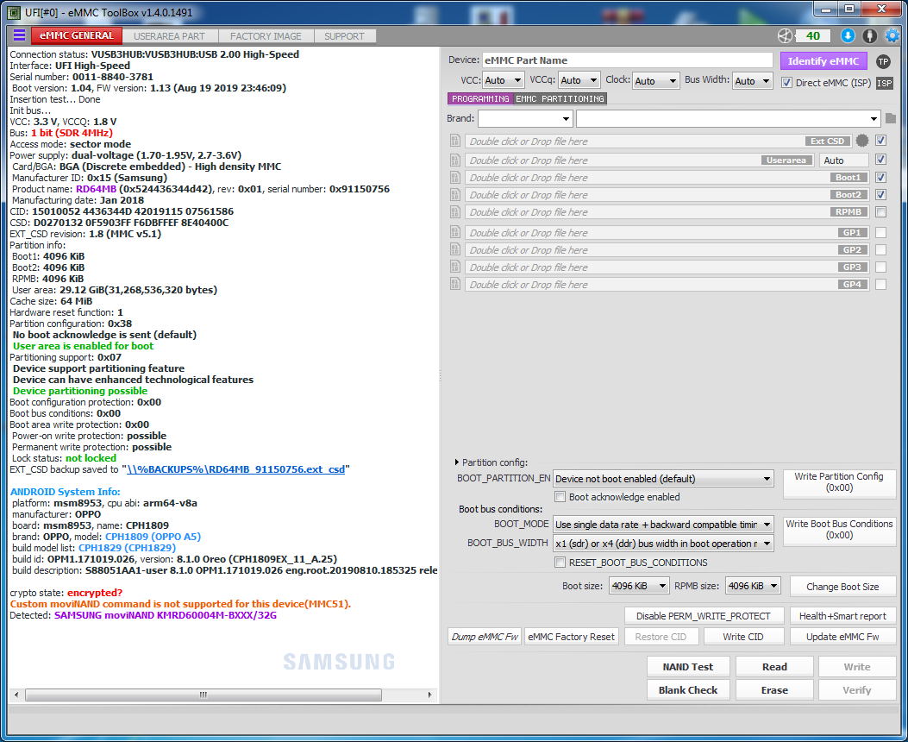
Task: Open the model dropdown beside Brand
Action: coord(729,119)
